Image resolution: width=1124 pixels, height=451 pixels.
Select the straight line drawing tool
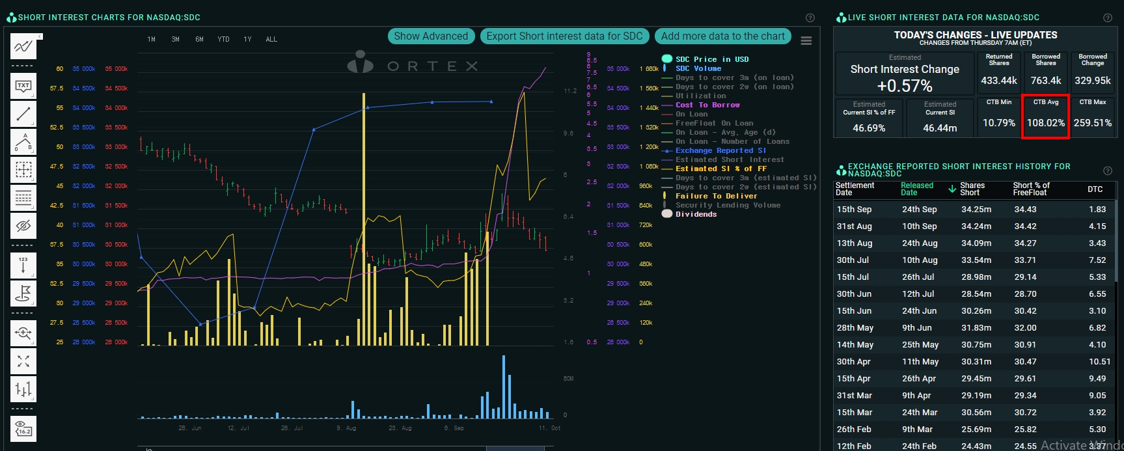click(x=23, y=114)
